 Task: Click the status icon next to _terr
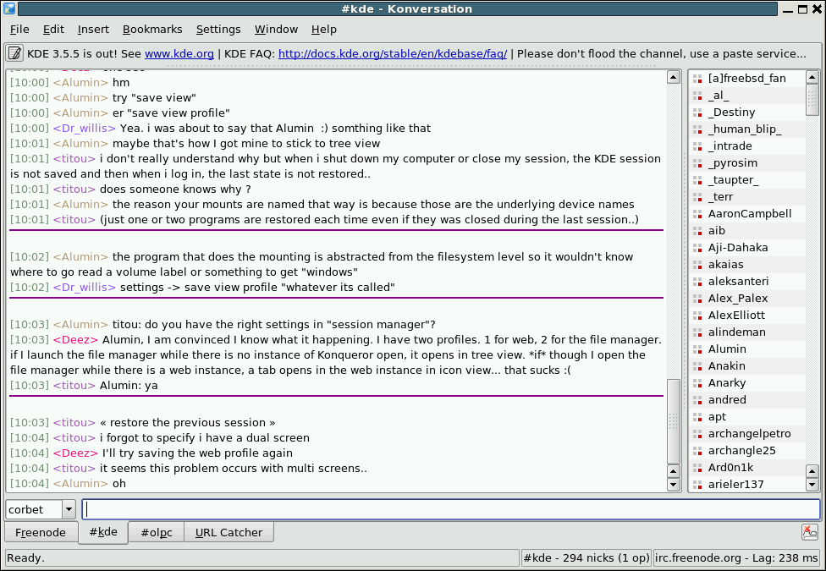[x=697, y=196]
